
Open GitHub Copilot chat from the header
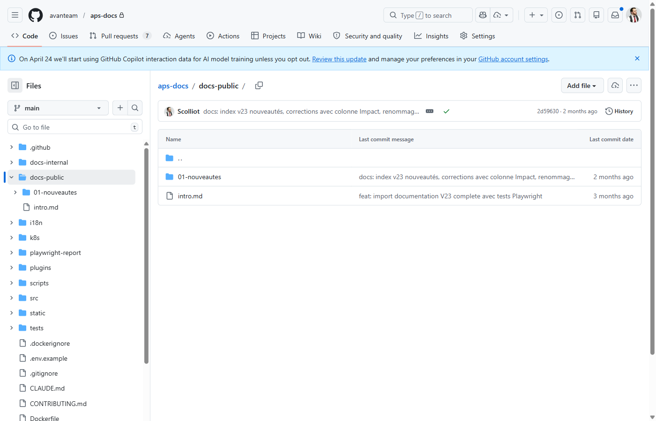coord(483,15)
